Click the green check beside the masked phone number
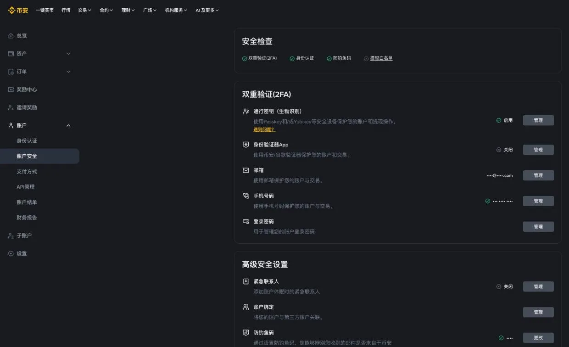569x347 pixels. [x=488, y=201]
